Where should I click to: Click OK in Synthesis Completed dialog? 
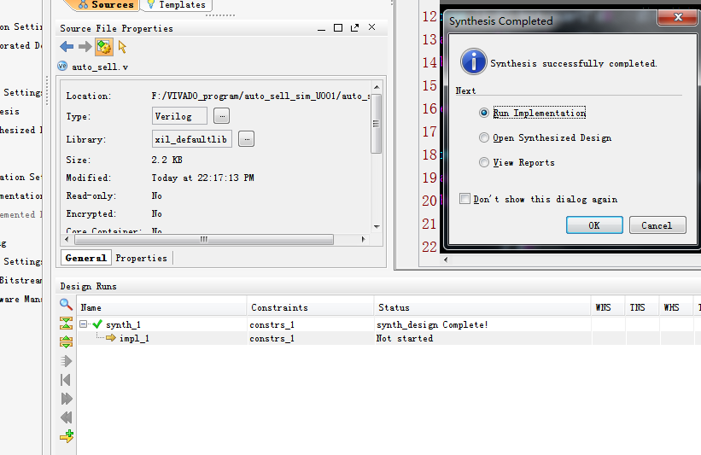coord(594,225)
